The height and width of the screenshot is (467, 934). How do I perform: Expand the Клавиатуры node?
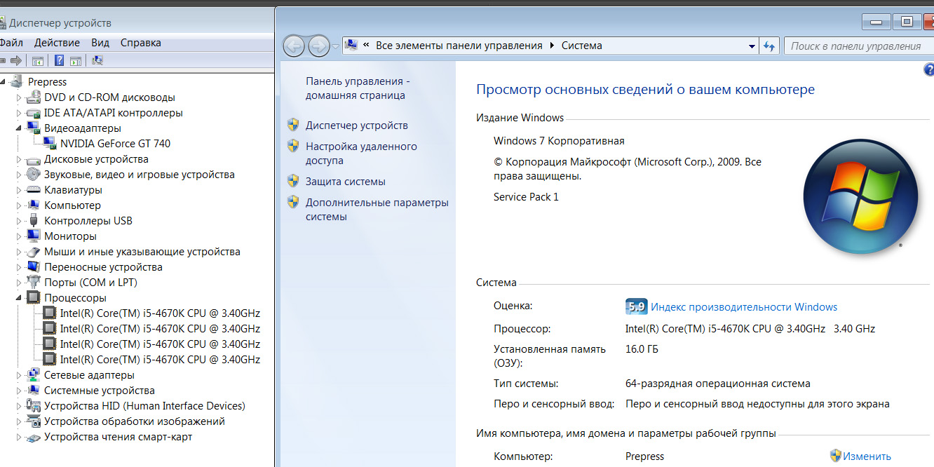click(19, 190)
